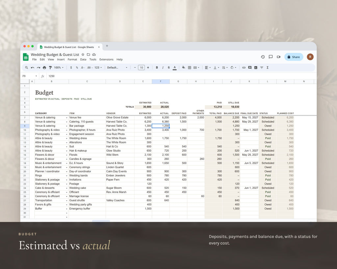337x269 pixels.
Task: Apply percent format icon
Action: [77, 68]
